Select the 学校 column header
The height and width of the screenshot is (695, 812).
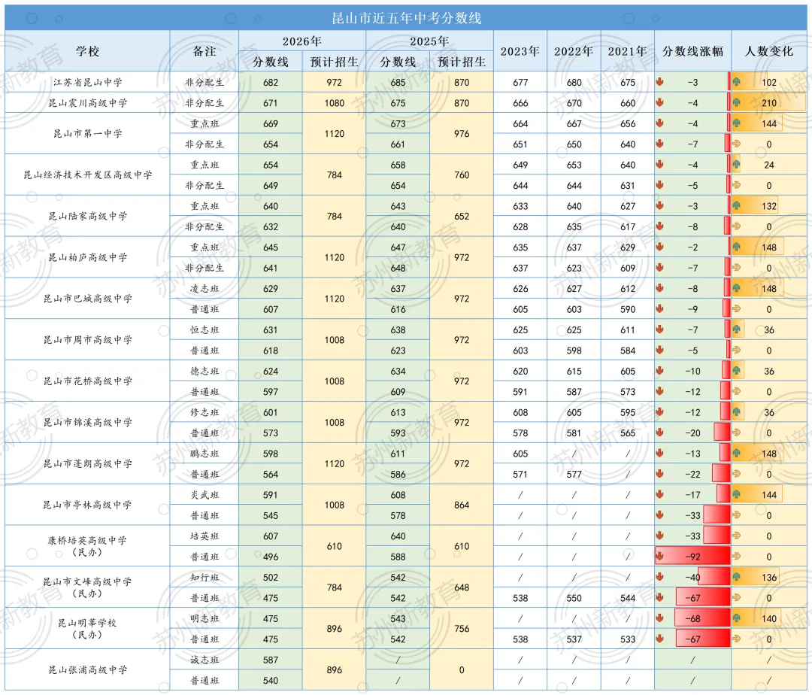pyautogui.click(x=87, y=51)
